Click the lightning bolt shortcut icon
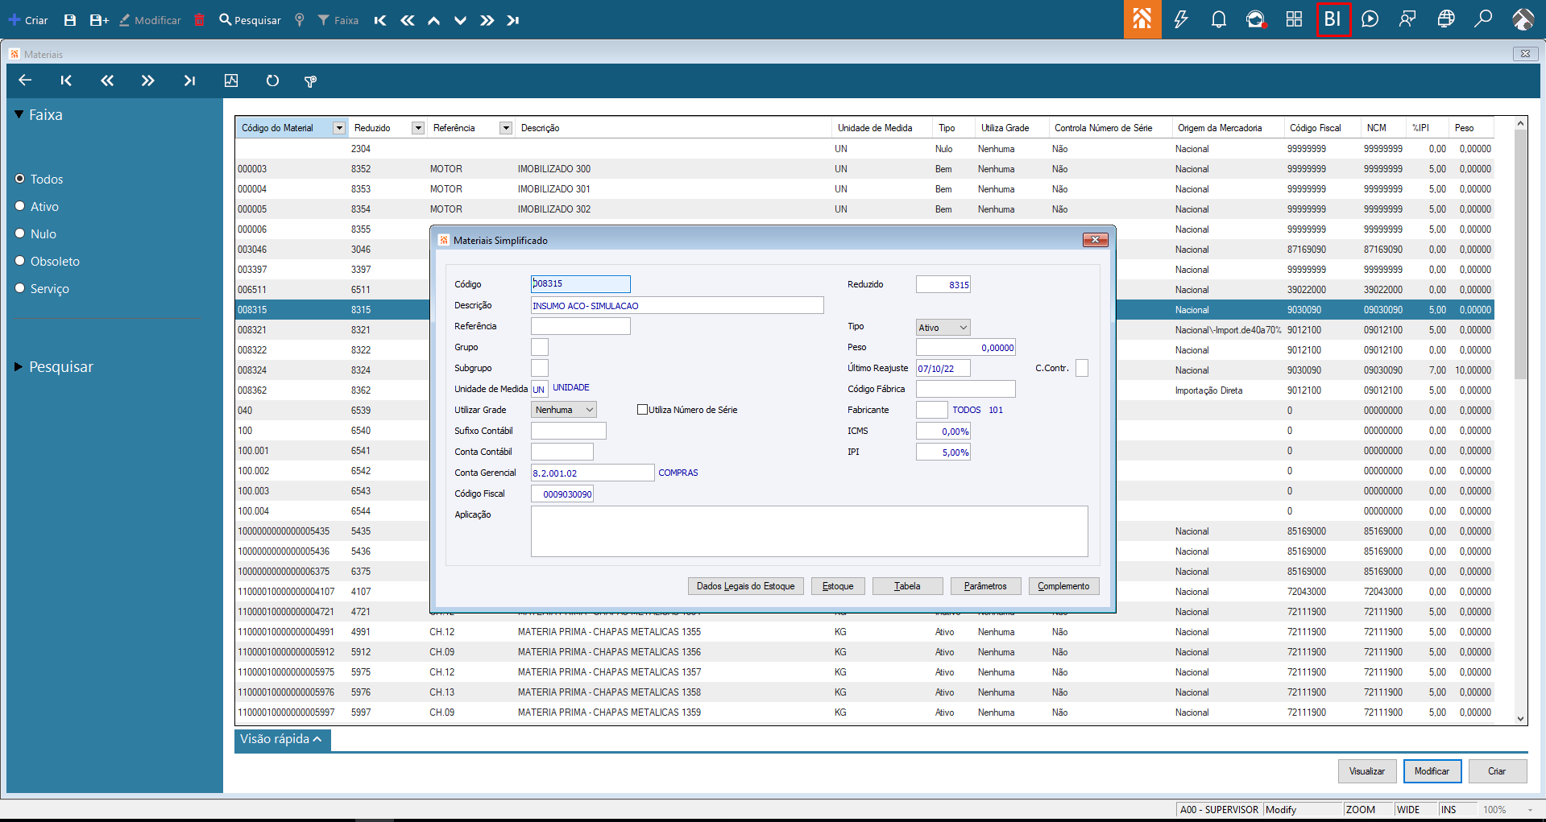1546x822 pixels. 1180,19
